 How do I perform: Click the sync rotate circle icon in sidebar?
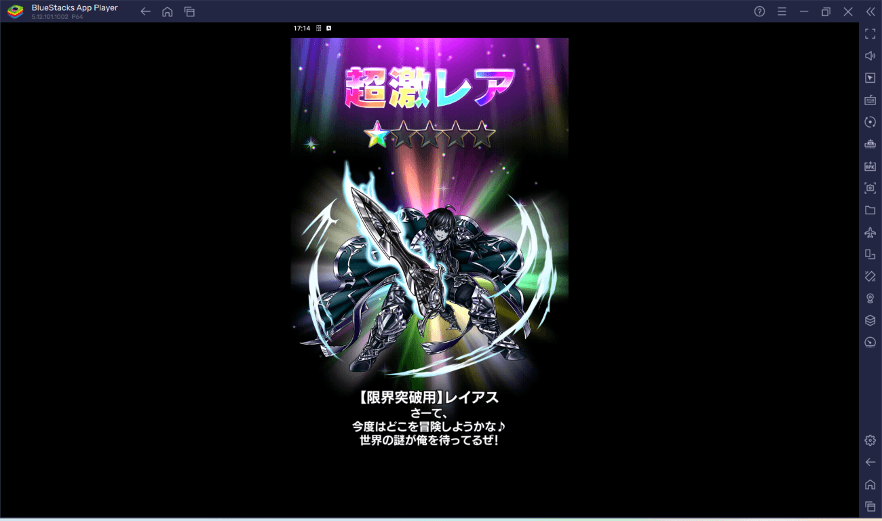tap(870, 122)
